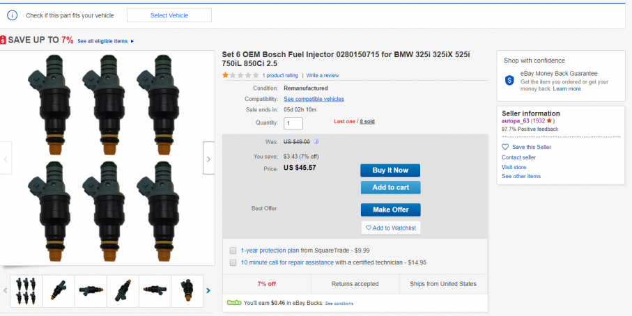Click the Quantity input field
Image resolution: width=632 pixels, height=316 pixels.
[293, 123]
